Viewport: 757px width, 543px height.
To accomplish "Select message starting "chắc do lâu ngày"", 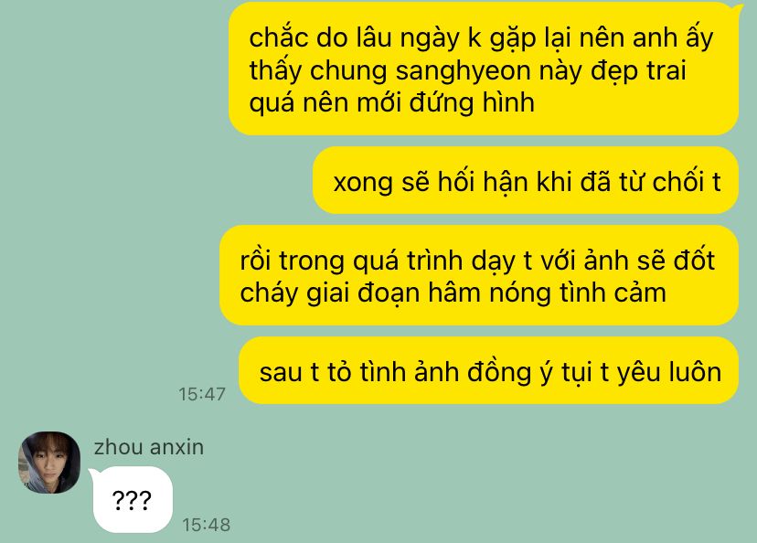I will 484,69.
